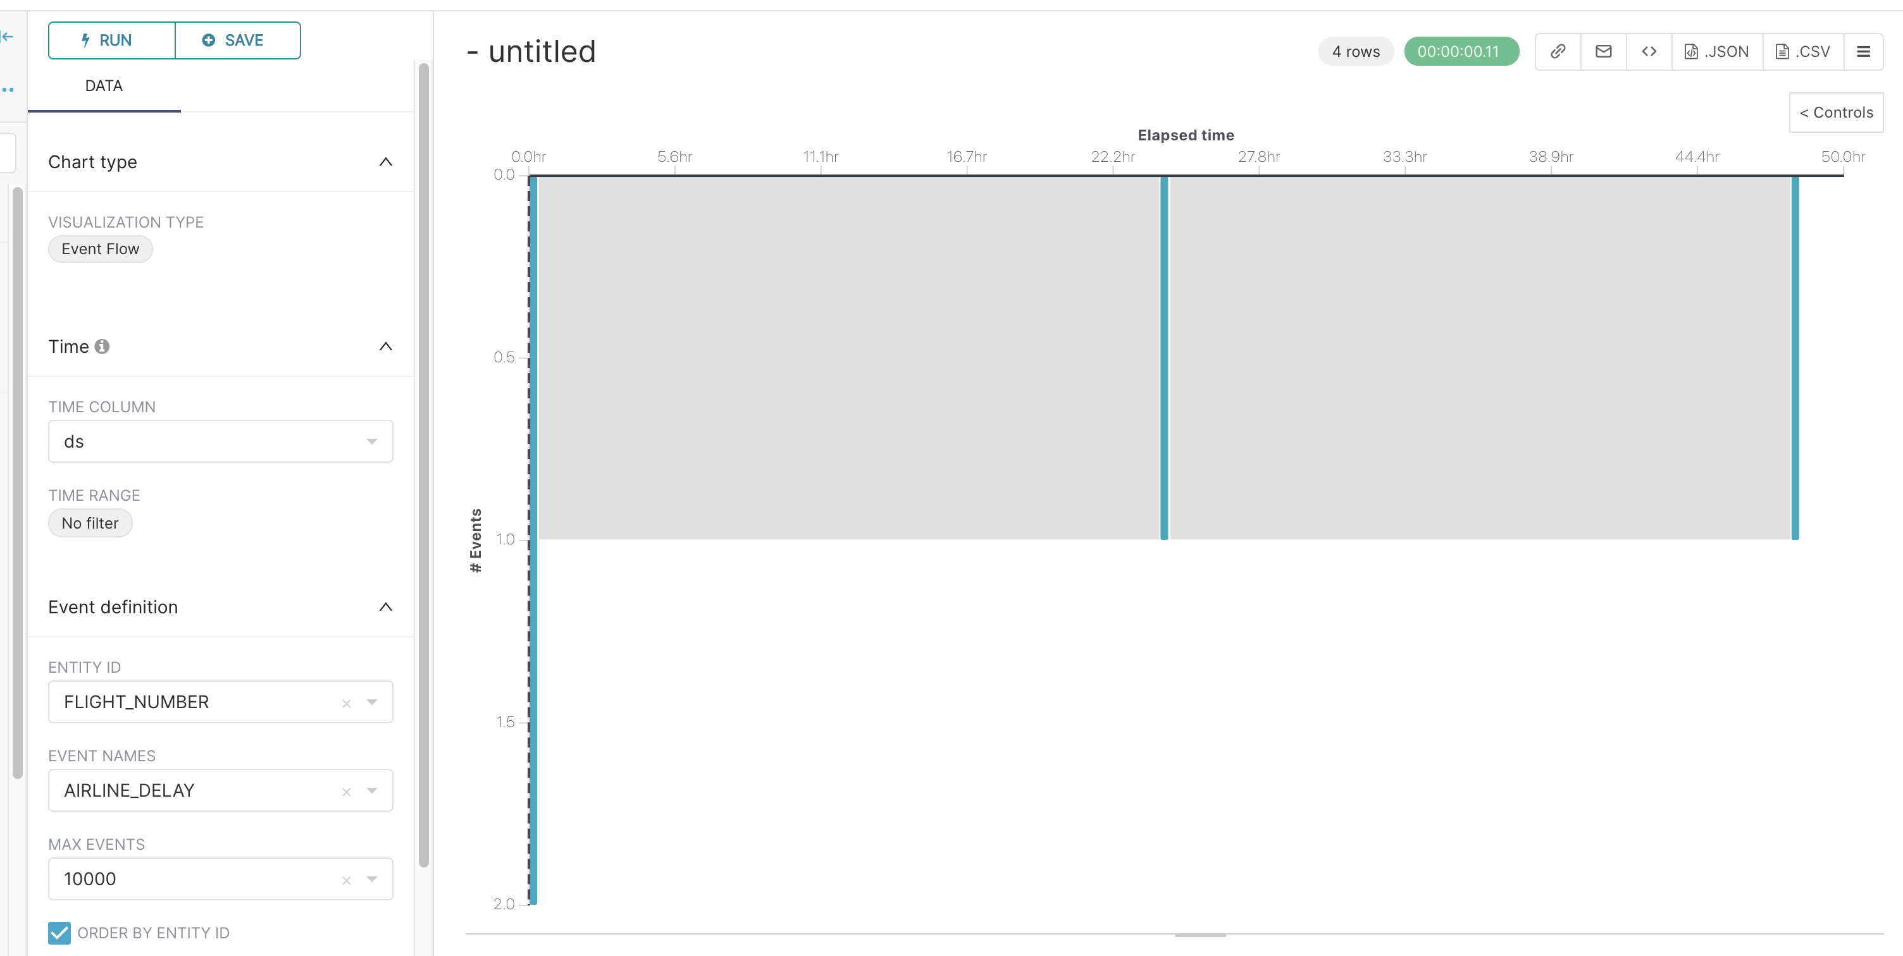Uncheck ORDER BY ENTITY ID

pos(59,933)
